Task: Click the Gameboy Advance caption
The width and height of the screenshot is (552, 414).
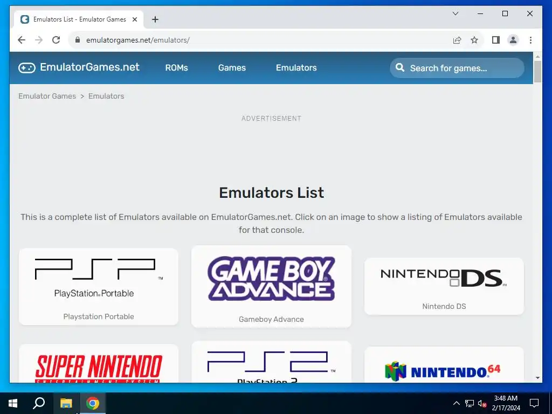Action: pos(271,319)
